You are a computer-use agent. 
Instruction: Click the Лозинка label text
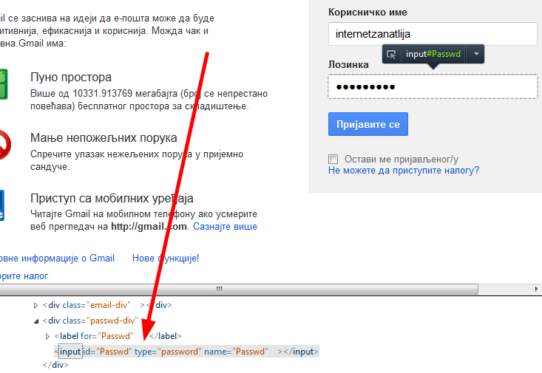click(348, 64)
